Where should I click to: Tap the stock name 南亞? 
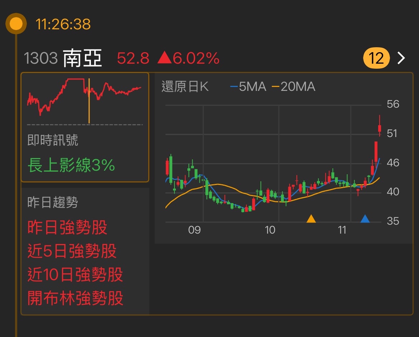coord(84,58)
